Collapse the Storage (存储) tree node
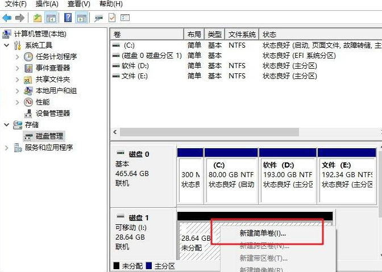The image size is (382, 272). pyautogui.click(x=7, y=124)
